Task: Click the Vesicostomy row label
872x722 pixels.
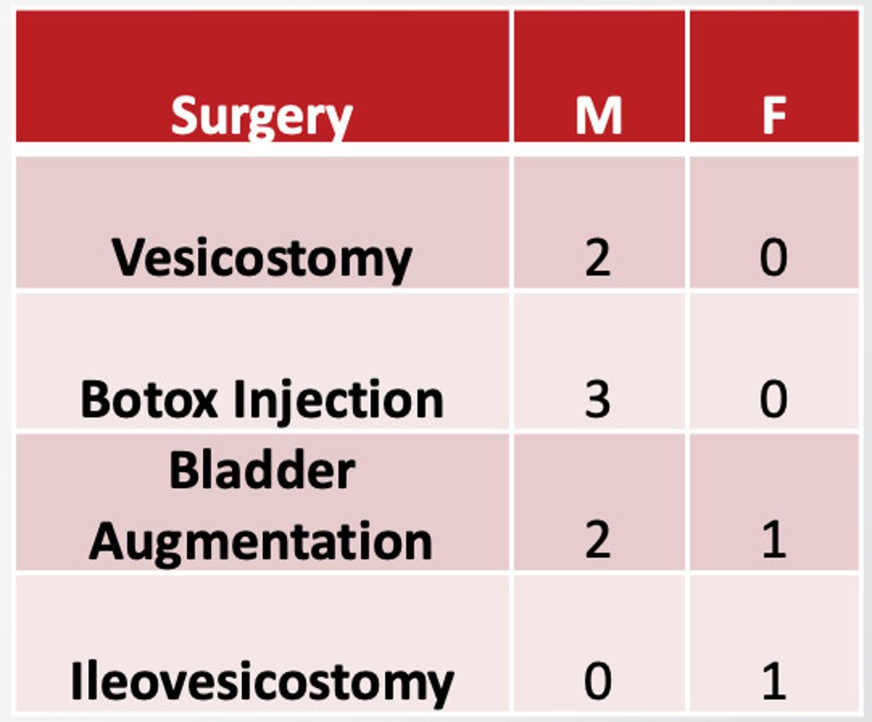Action: point(262,258)
